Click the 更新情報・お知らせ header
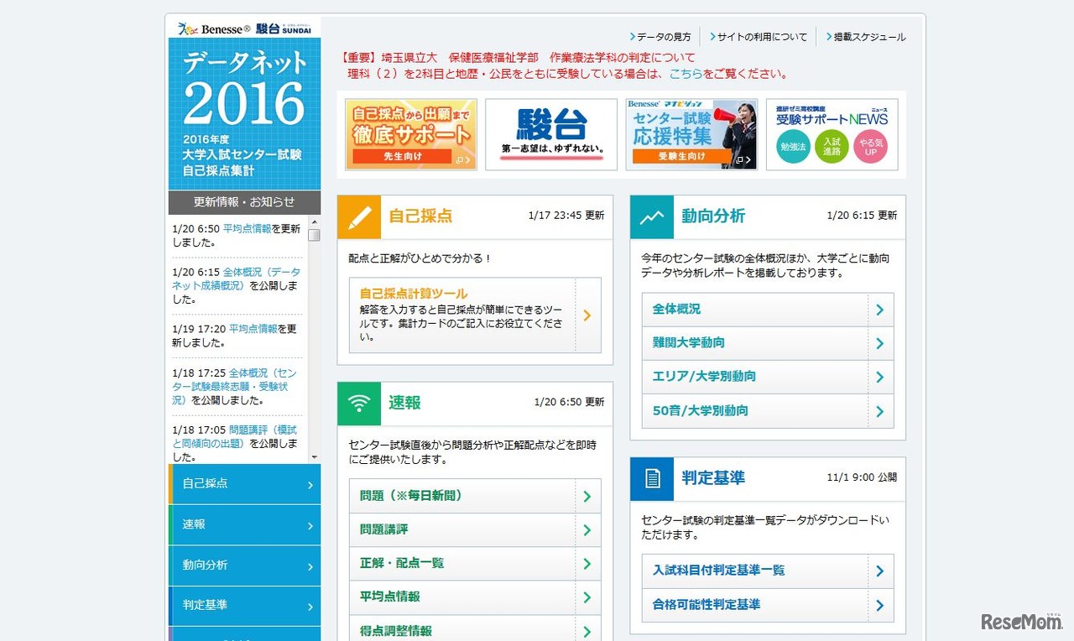The image size is (1074, 641). pos(244,202)
